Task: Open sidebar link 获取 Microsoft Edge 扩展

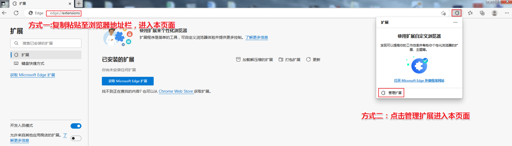Action: pos(32,75)
